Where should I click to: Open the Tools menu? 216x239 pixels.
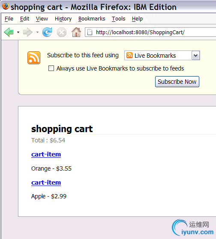pos(118,19)
